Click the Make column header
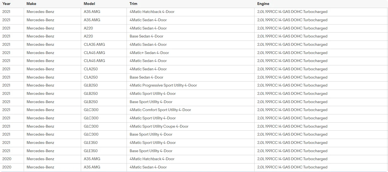This screenshot has width=388, height=172. [31, 4]
